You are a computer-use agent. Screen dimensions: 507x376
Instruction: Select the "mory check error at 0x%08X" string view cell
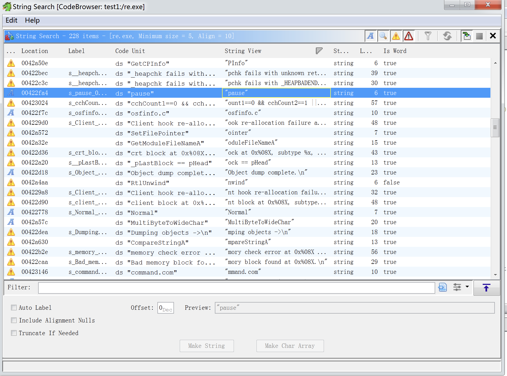[276, 252]
